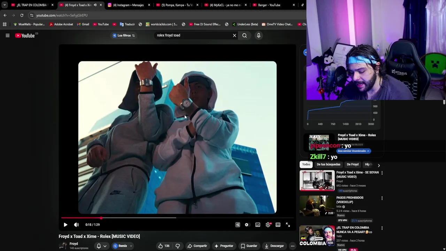Open UnderLess (Beta) bookmark
Viewport: 446px width, 251px height.
tap(245, 24)
